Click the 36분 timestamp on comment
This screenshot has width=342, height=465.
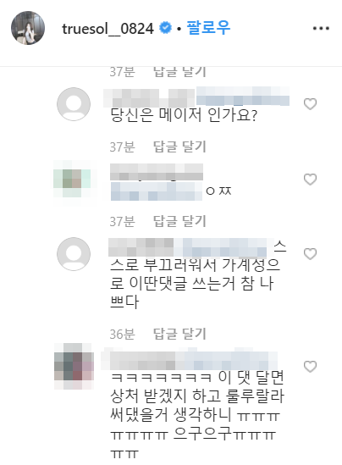pos(122,335)
